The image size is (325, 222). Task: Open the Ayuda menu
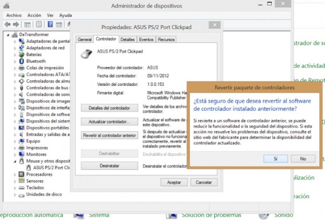65,15
